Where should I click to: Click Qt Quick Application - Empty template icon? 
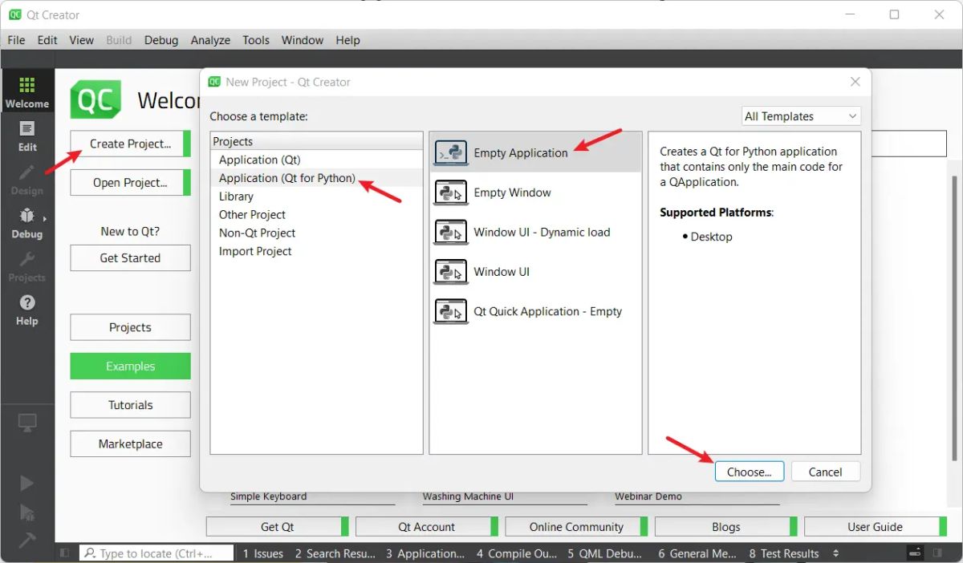point(451,311)
